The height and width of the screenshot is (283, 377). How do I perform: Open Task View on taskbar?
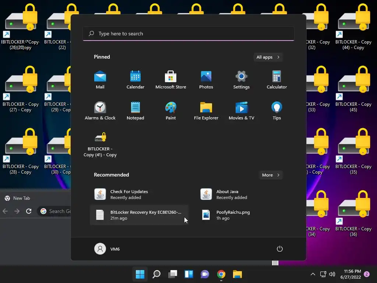(x=172, y=274)
